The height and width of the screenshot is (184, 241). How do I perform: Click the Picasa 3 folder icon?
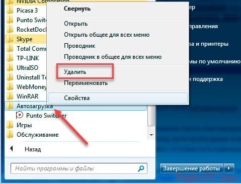coord(10,11)
